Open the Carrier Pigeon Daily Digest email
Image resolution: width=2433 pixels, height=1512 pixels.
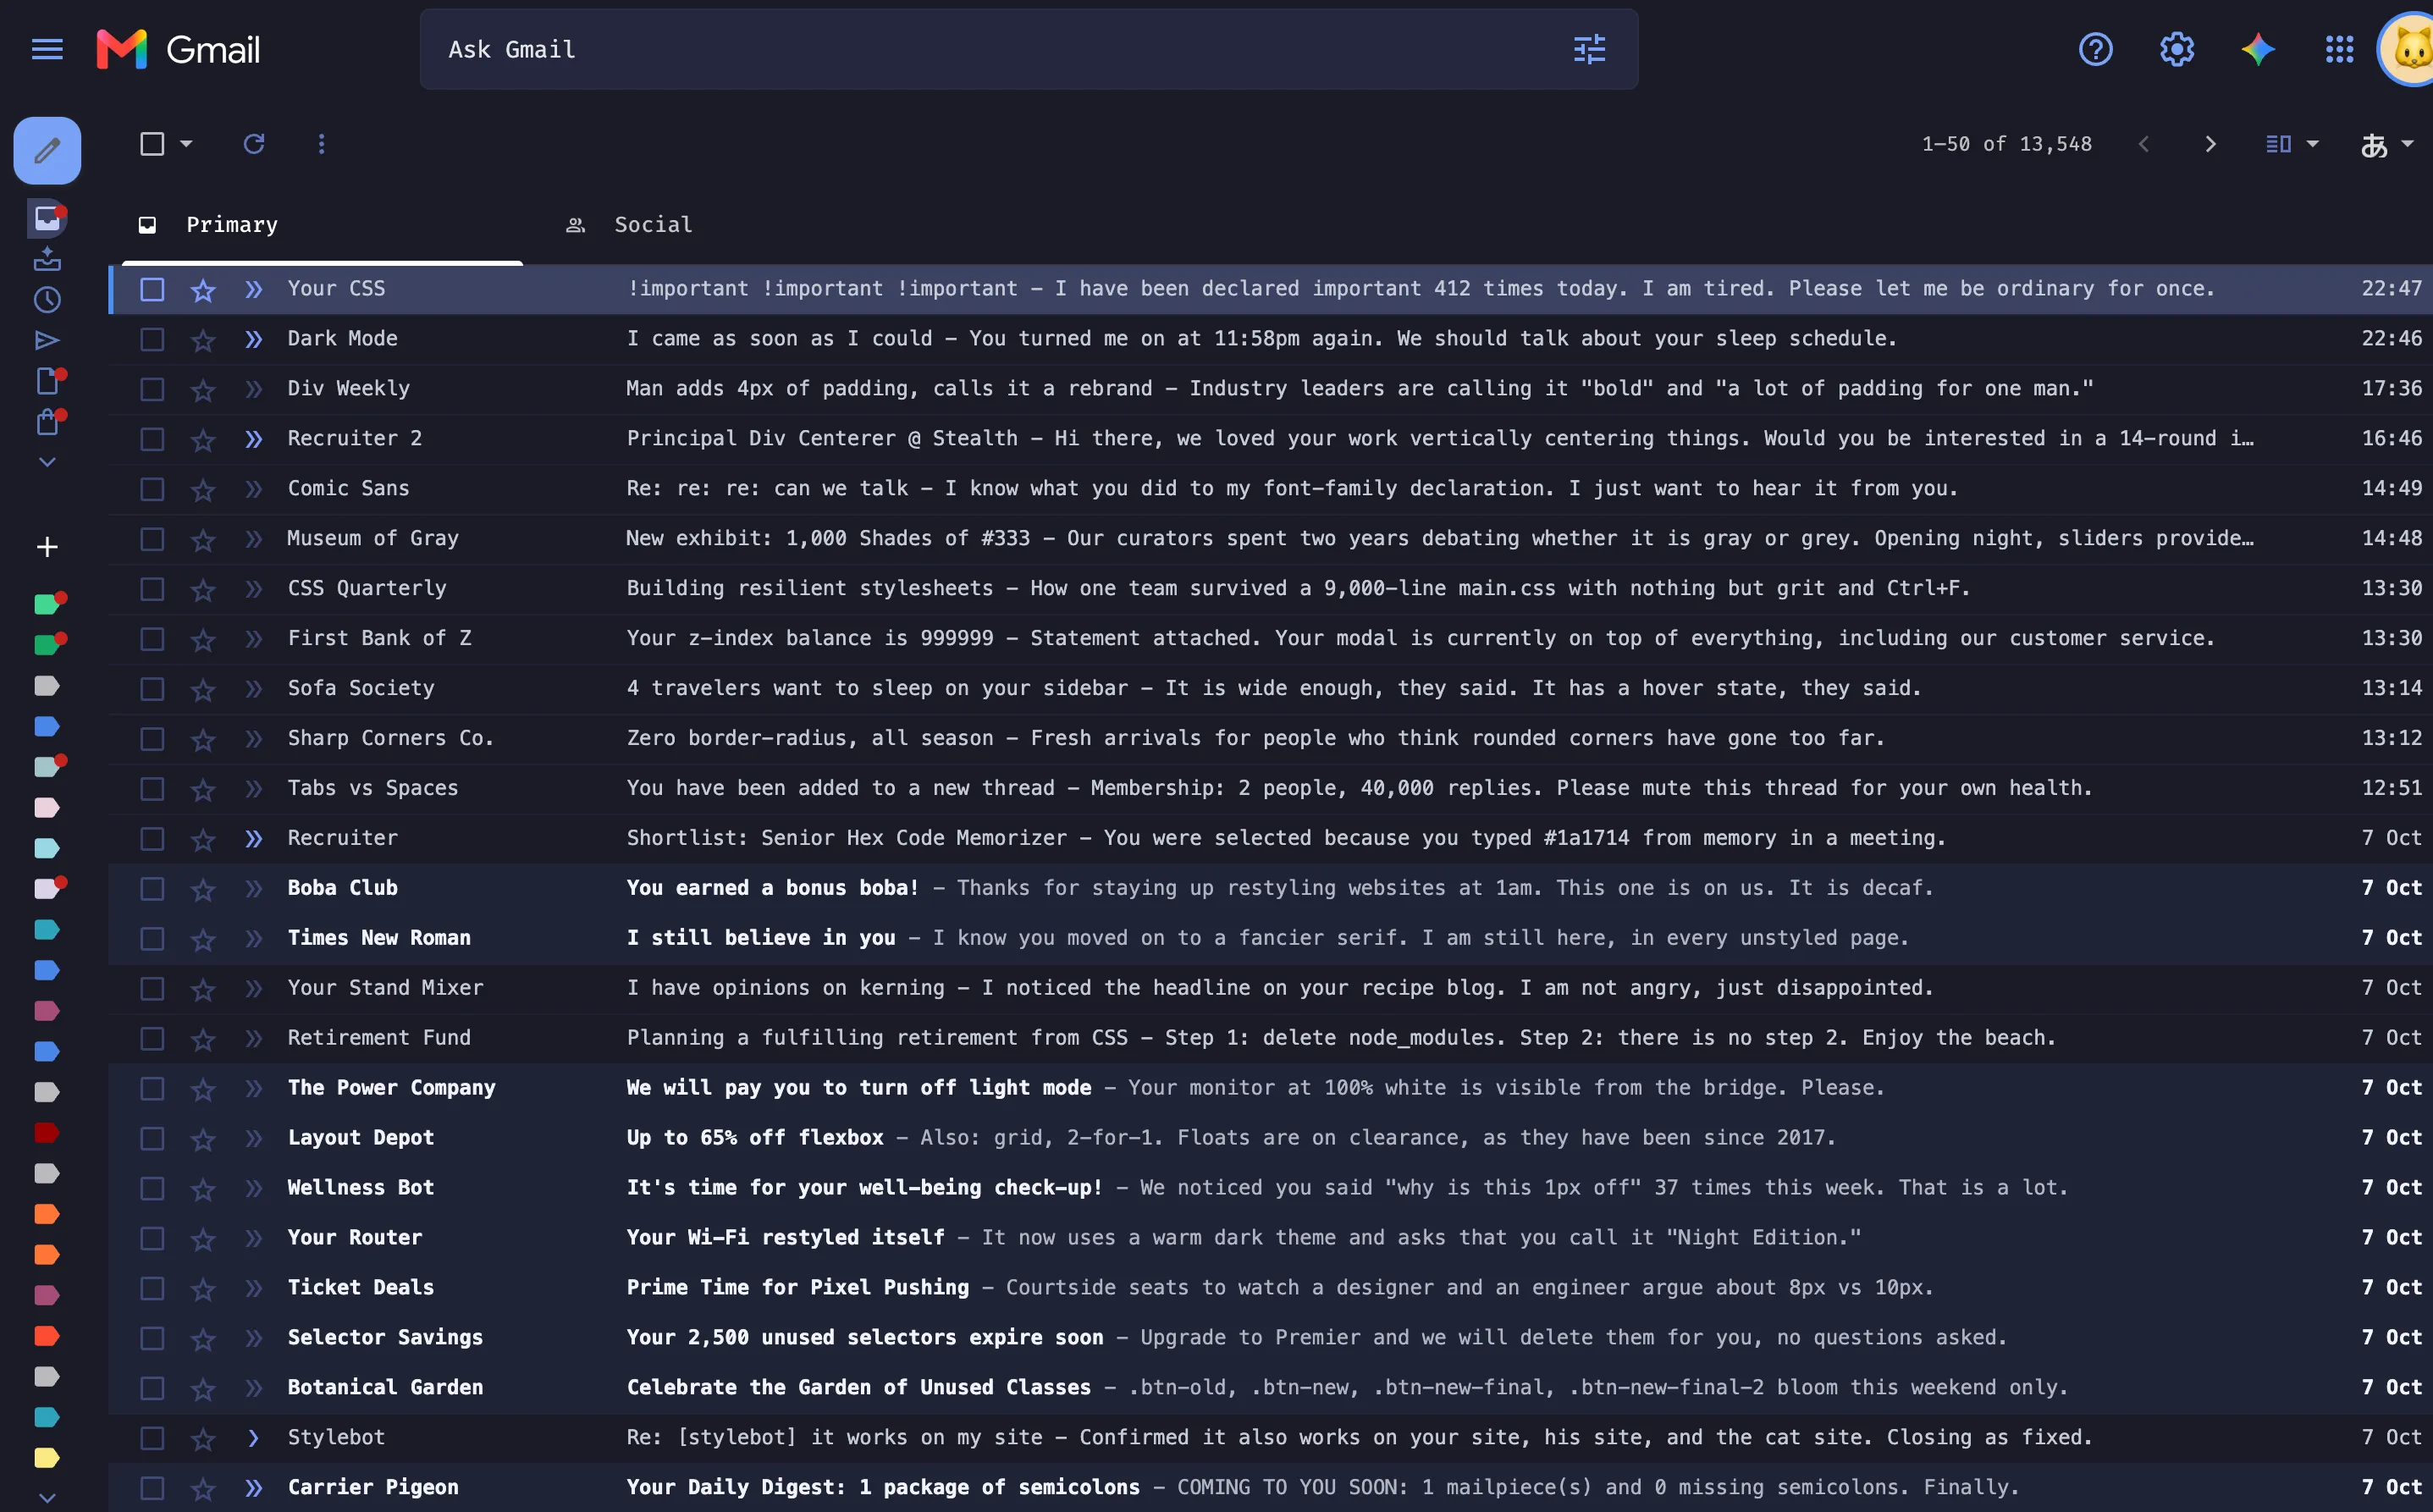[1270, 1488]
